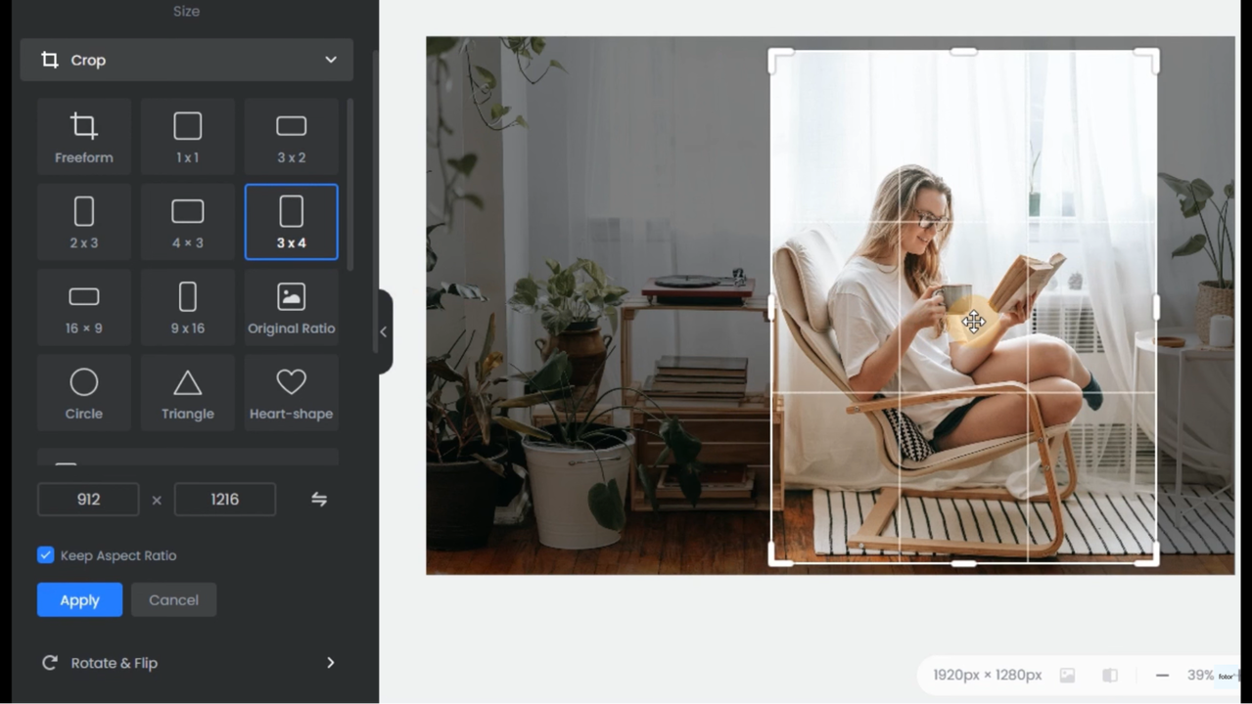Click the top-left crop corner handle
This screenshot has width=1252, height=704.
coord(779,60)
